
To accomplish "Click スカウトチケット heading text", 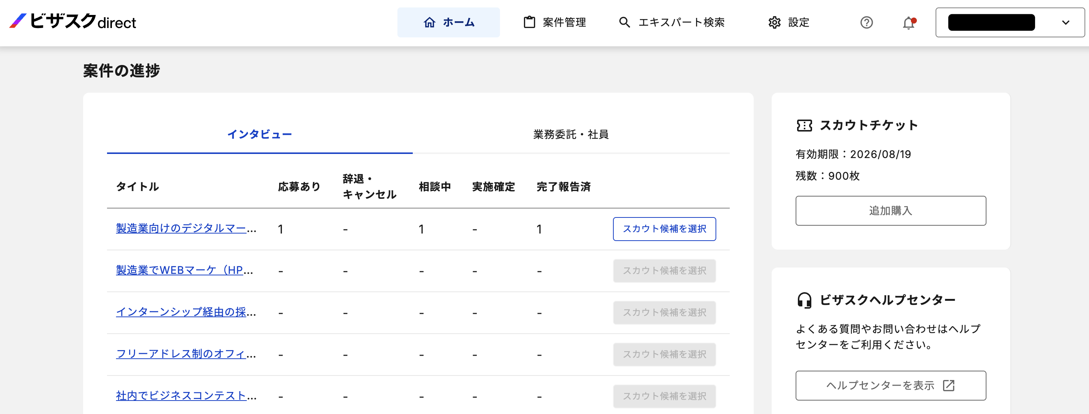I will click(869, 125).
